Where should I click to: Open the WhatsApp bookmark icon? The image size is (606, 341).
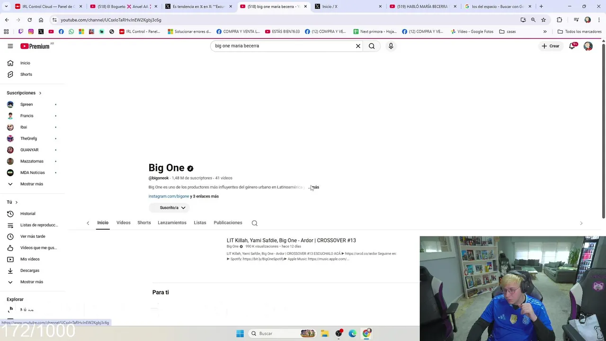(x=71, y=32)
